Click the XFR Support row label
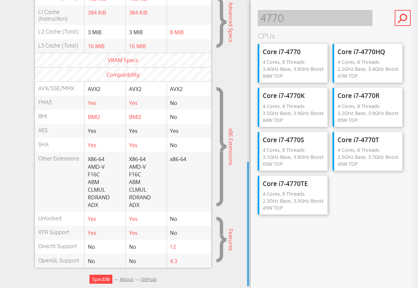Viewport: 418px width, 288px height. point(54,232)
